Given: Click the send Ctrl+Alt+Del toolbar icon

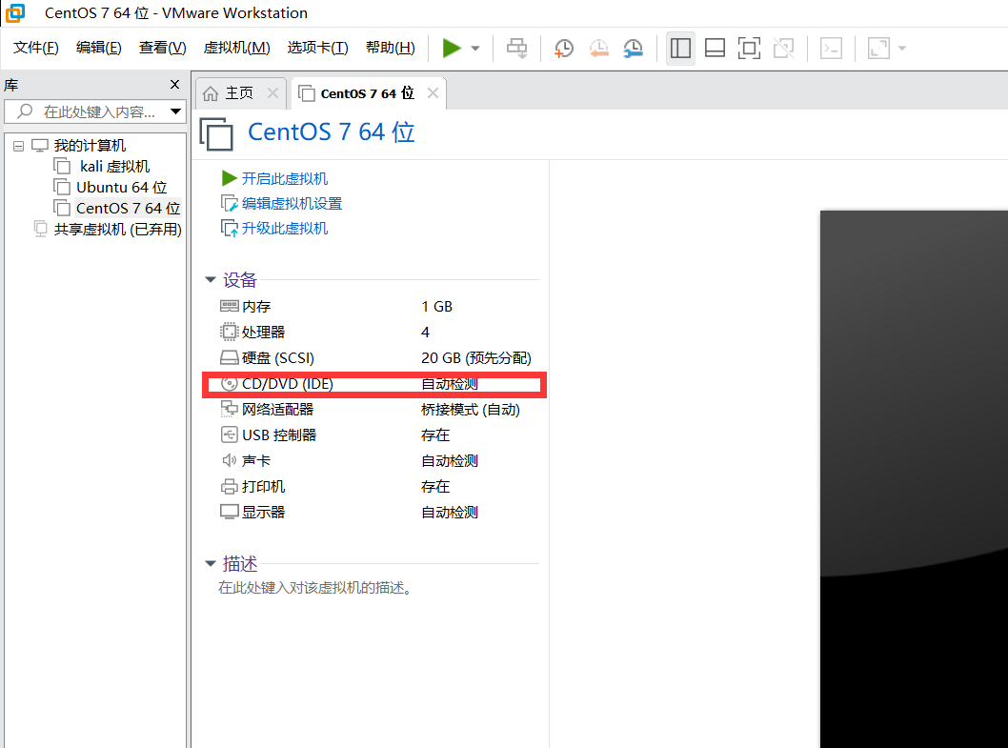Looking at the screenshot, I should pos(516,49).
